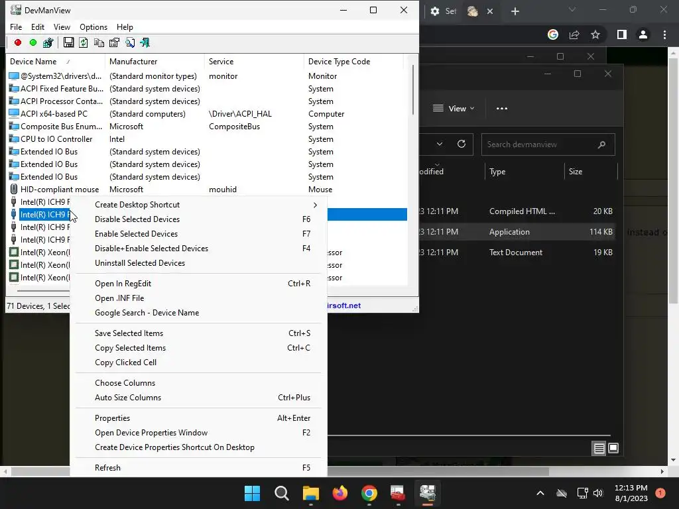Screen dimensions: 679x509
Task: Choose Save Selected Items menu entry
Action: click(x=198, y=333)
